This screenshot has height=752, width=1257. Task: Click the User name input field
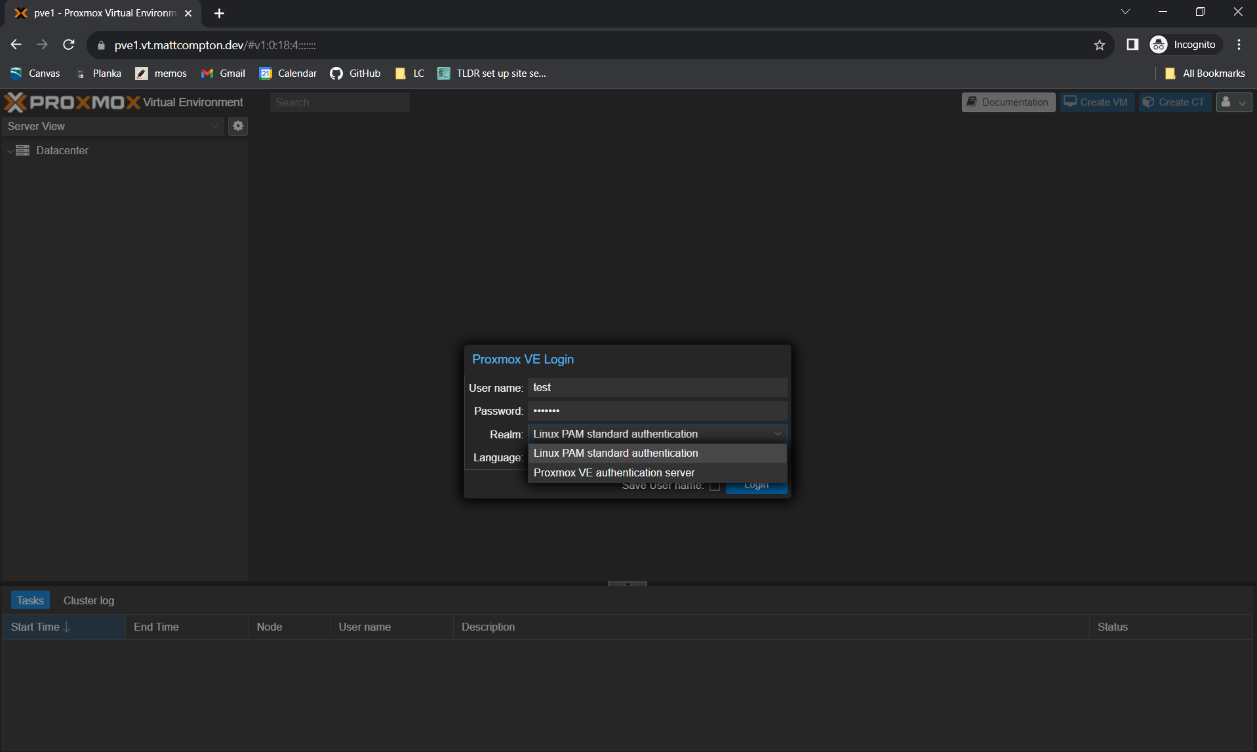point(657,388)
